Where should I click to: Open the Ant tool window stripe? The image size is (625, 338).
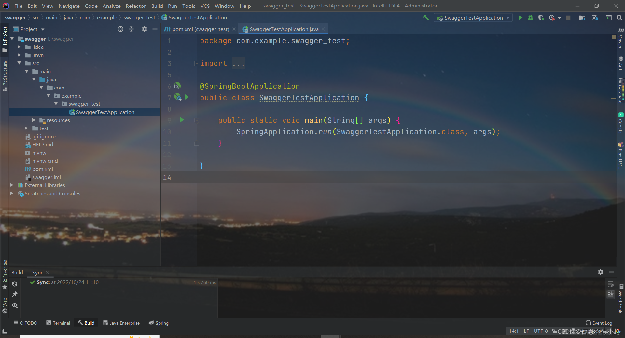pyautogui.click(x=621, y=63)
